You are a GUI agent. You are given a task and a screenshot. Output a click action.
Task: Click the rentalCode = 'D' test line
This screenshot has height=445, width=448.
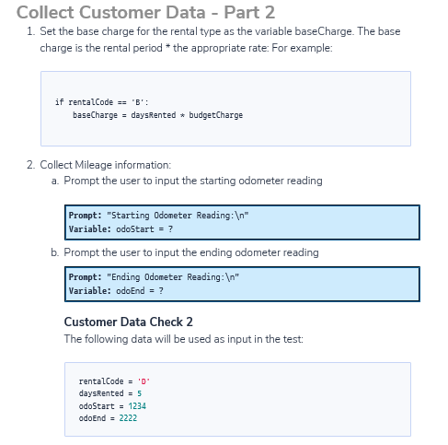pyautogui.click(x=114, y=381)
